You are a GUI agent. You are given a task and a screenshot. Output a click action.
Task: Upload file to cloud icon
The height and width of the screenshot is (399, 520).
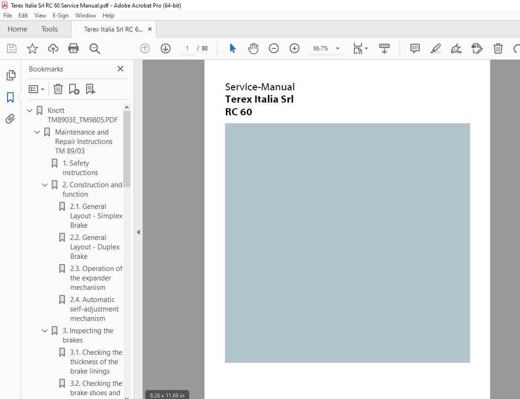[x=53, y=48]
